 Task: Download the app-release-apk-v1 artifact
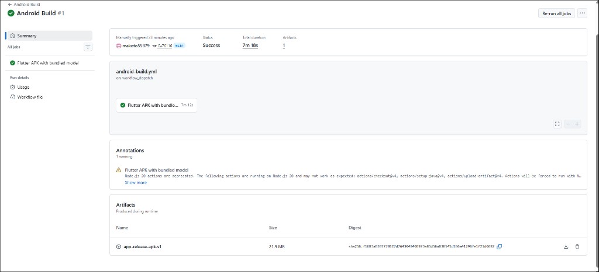[x=566, y=247]
